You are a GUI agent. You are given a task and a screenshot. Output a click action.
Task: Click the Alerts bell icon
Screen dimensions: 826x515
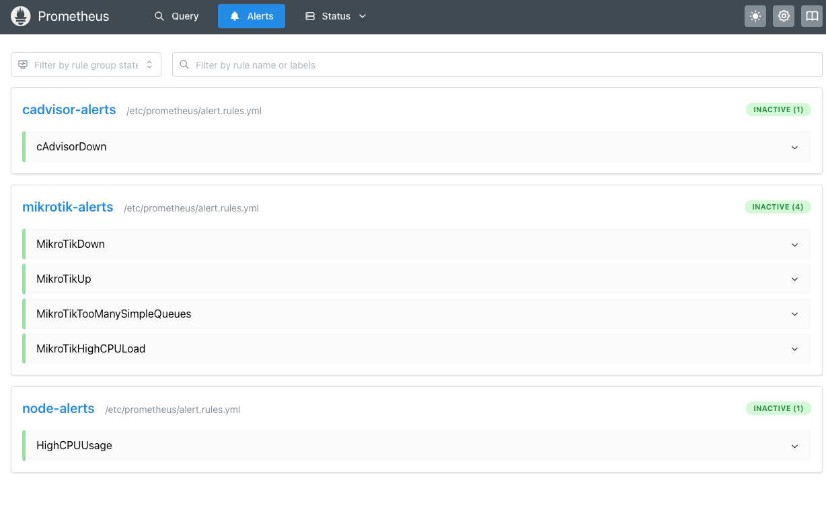point(235,16)
